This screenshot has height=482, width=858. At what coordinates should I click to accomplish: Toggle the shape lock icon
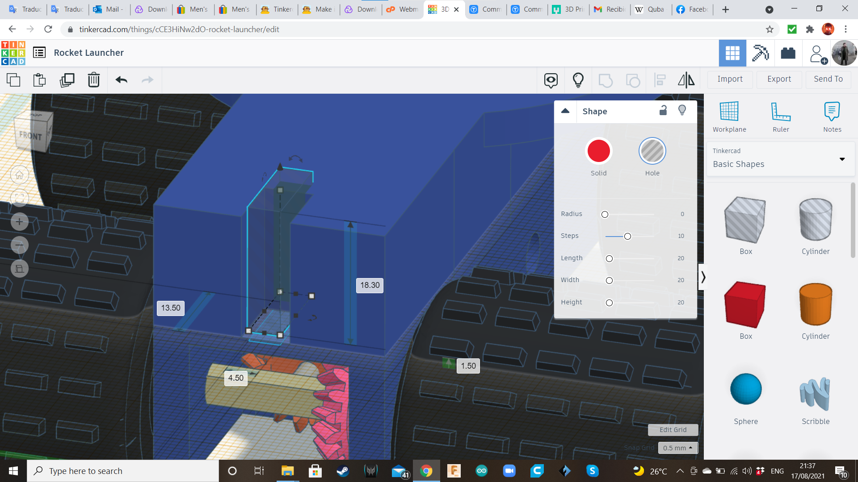(663, 110)
